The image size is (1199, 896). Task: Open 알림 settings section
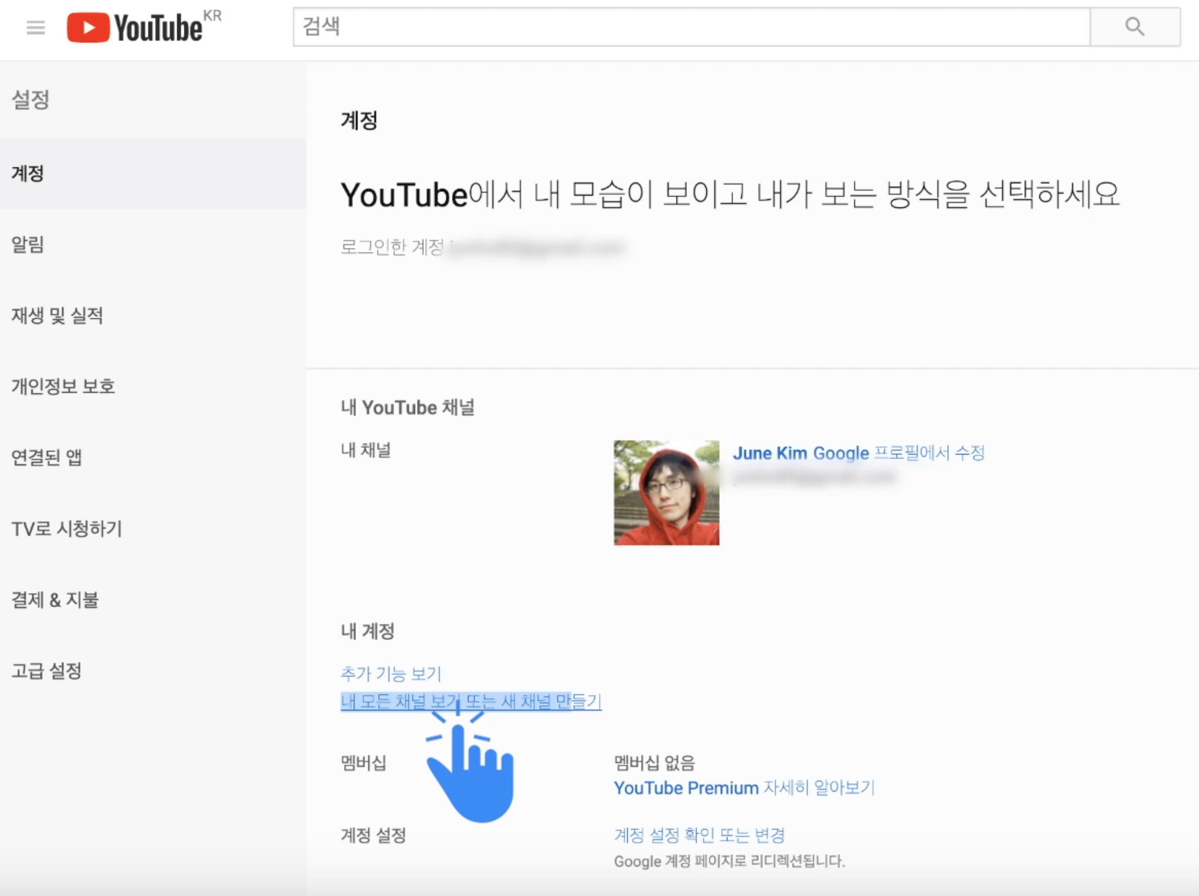tap(28, 245)
